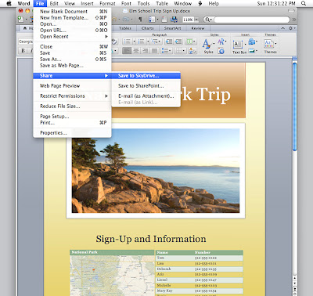Click the Change Styles icon
The width and height of the screenshot is (313, 296).
coord(221,42)
